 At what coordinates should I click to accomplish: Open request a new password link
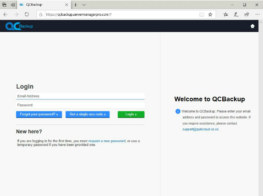[x=107, y=141]
